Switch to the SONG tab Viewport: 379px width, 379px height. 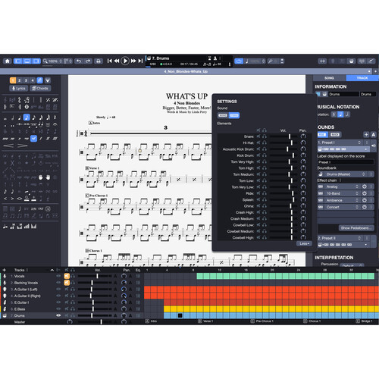(329, 78)
